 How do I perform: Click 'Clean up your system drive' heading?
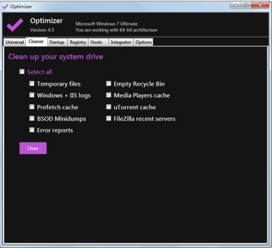point(56,57)
